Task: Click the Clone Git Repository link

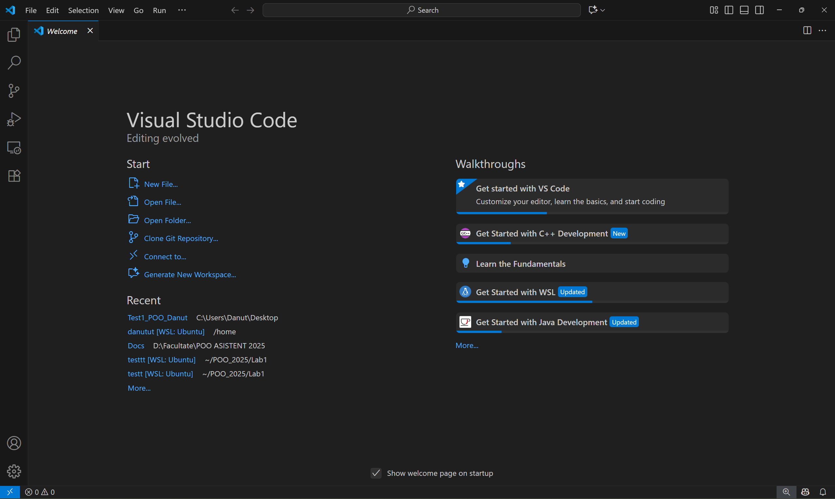Action: tap(181, 238)
